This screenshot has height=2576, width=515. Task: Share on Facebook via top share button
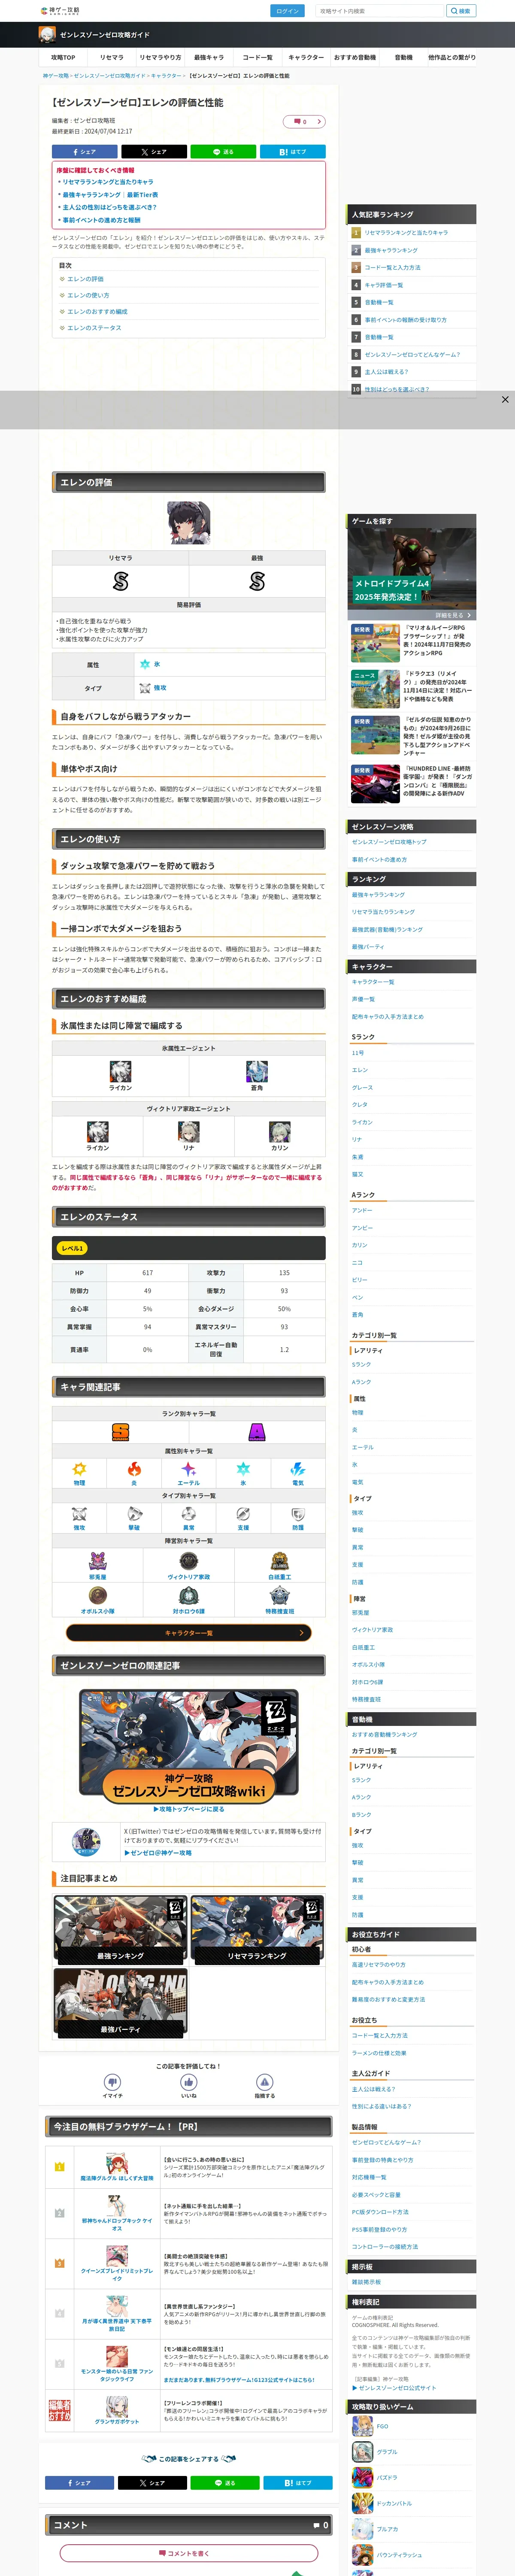[84, 152]
